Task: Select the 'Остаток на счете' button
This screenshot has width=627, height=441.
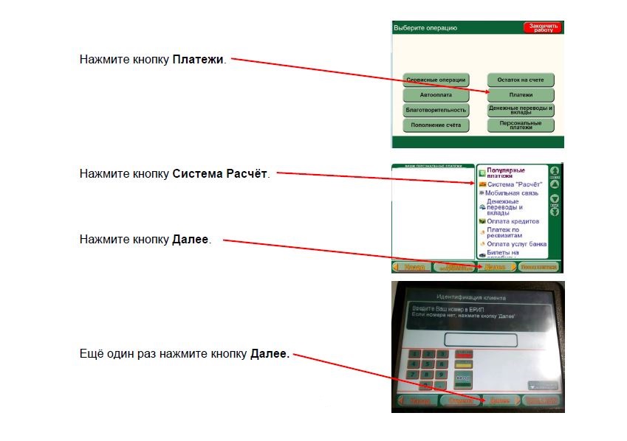Action: 521,80
